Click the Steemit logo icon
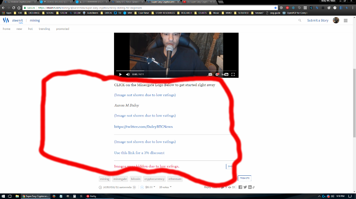Screen dimensions: 356x199 click(6, 20)
